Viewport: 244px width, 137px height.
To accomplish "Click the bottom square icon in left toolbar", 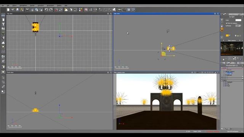I will click(3, 92).
